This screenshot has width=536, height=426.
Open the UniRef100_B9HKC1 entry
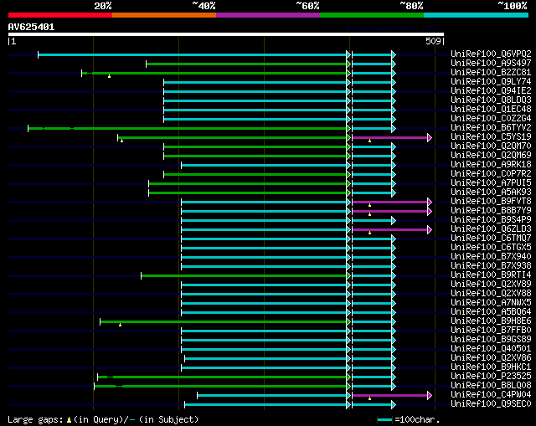[x=491, y=367]
